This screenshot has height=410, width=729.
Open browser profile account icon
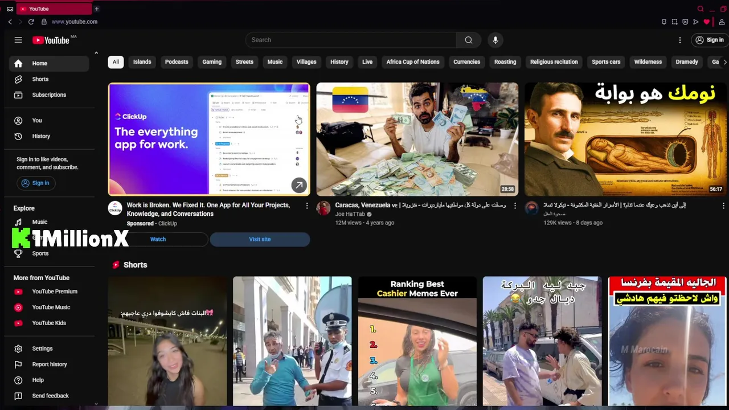pyautogui.click(x=722, y=22)
